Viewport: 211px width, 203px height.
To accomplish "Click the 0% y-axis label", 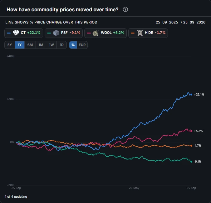I will pyautogui.click(x=12, y=142).
